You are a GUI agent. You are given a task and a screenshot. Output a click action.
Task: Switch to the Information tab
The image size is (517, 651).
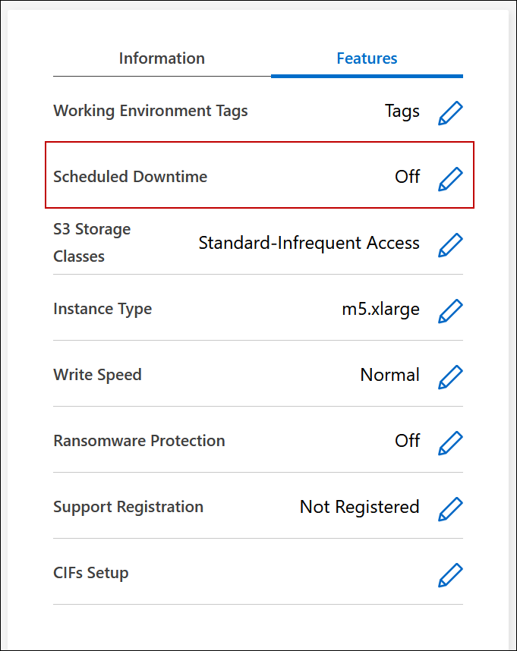pyautogui.click(x=162, y=58)
